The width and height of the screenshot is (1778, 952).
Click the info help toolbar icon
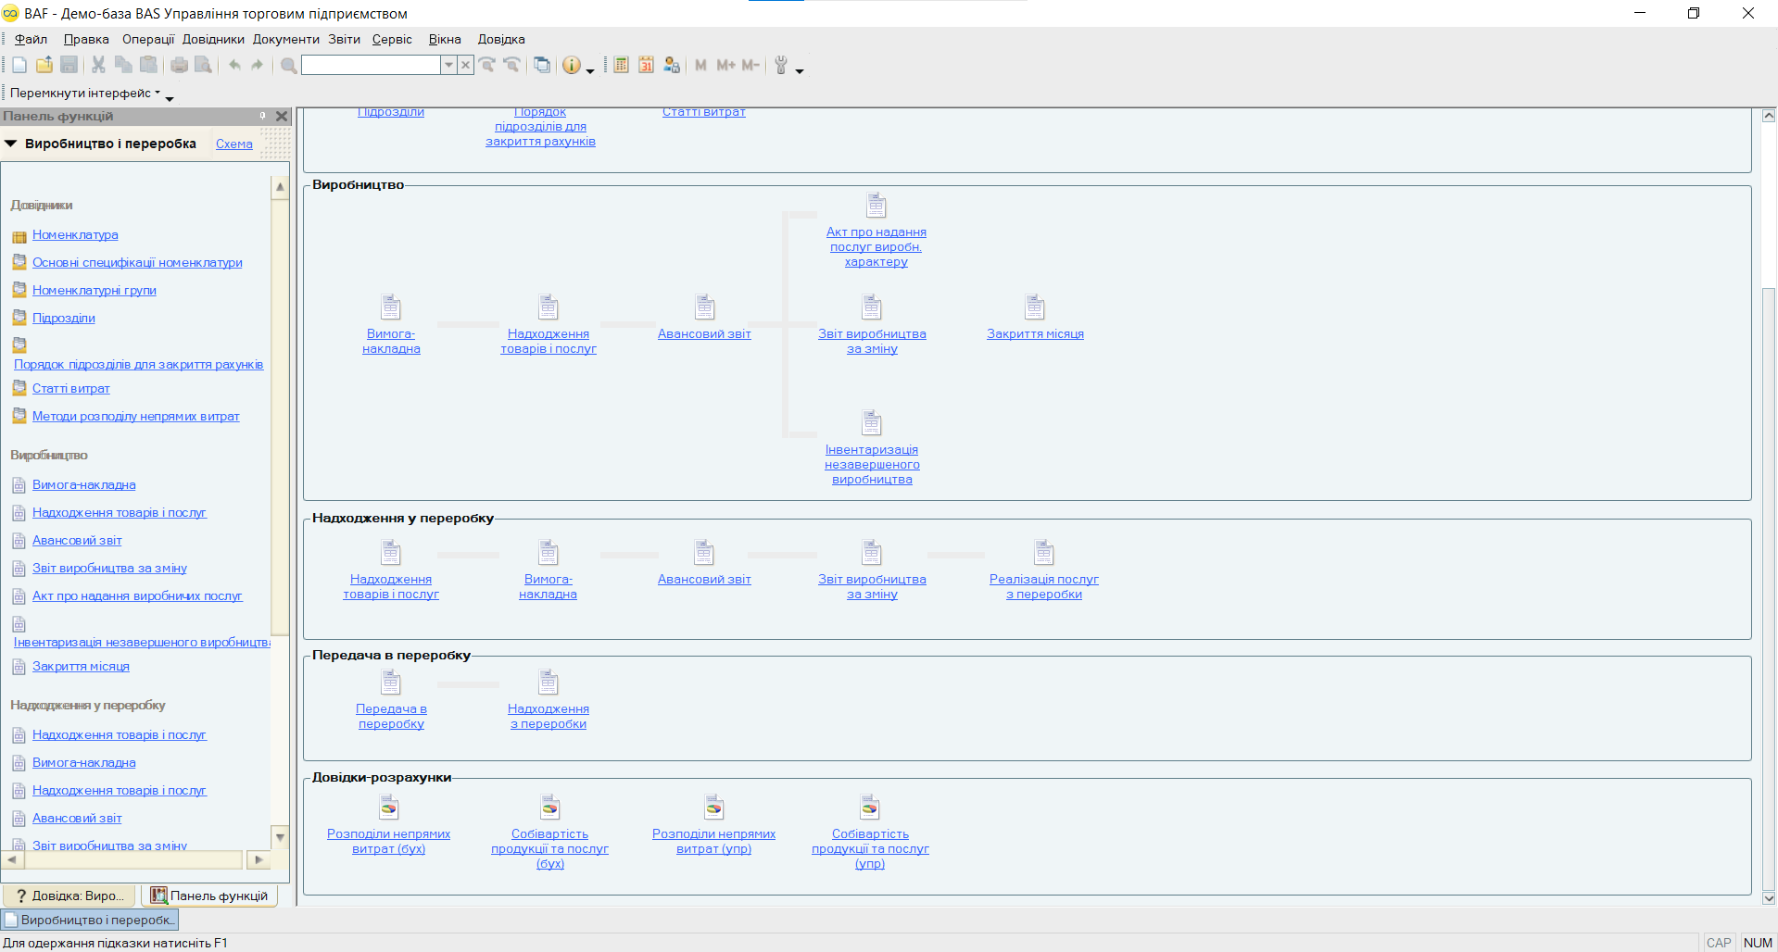(572, 65)
